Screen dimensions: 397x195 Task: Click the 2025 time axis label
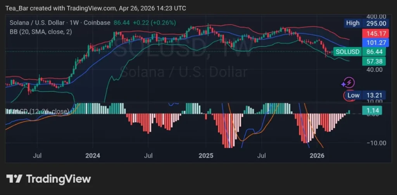coord(206,156)
